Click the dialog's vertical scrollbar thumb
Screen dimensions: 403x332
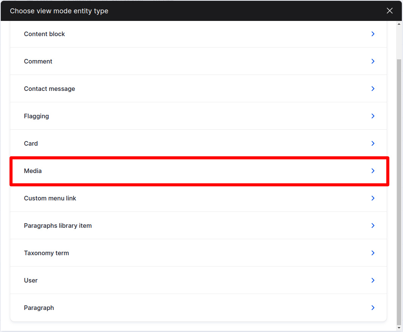coord(399,192)
